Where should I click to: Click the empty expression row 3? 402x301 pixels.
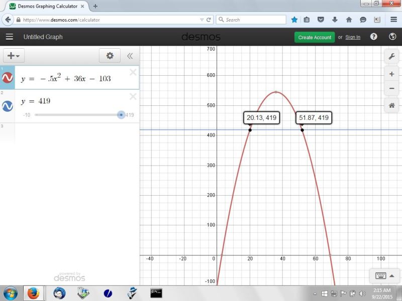click(77, 133)
